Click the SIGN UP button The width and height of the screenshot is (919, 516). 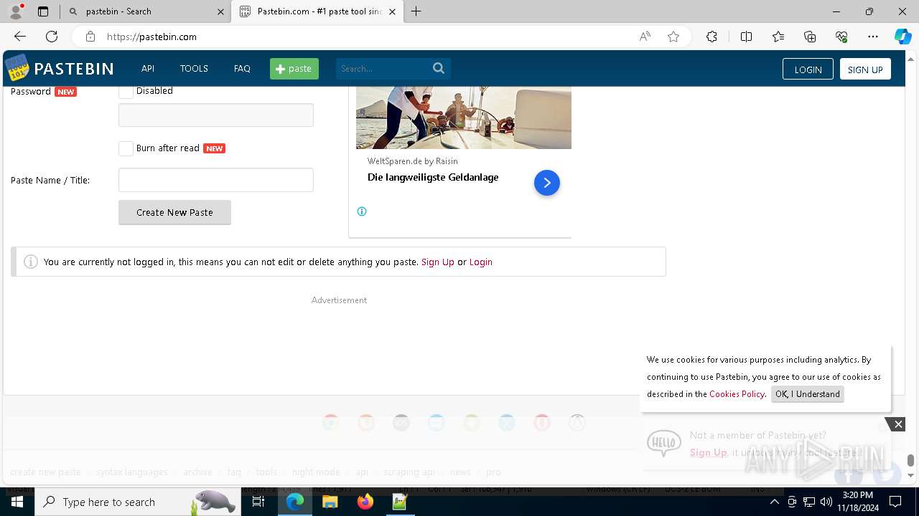pyautogui.click(x=865, y=70)
